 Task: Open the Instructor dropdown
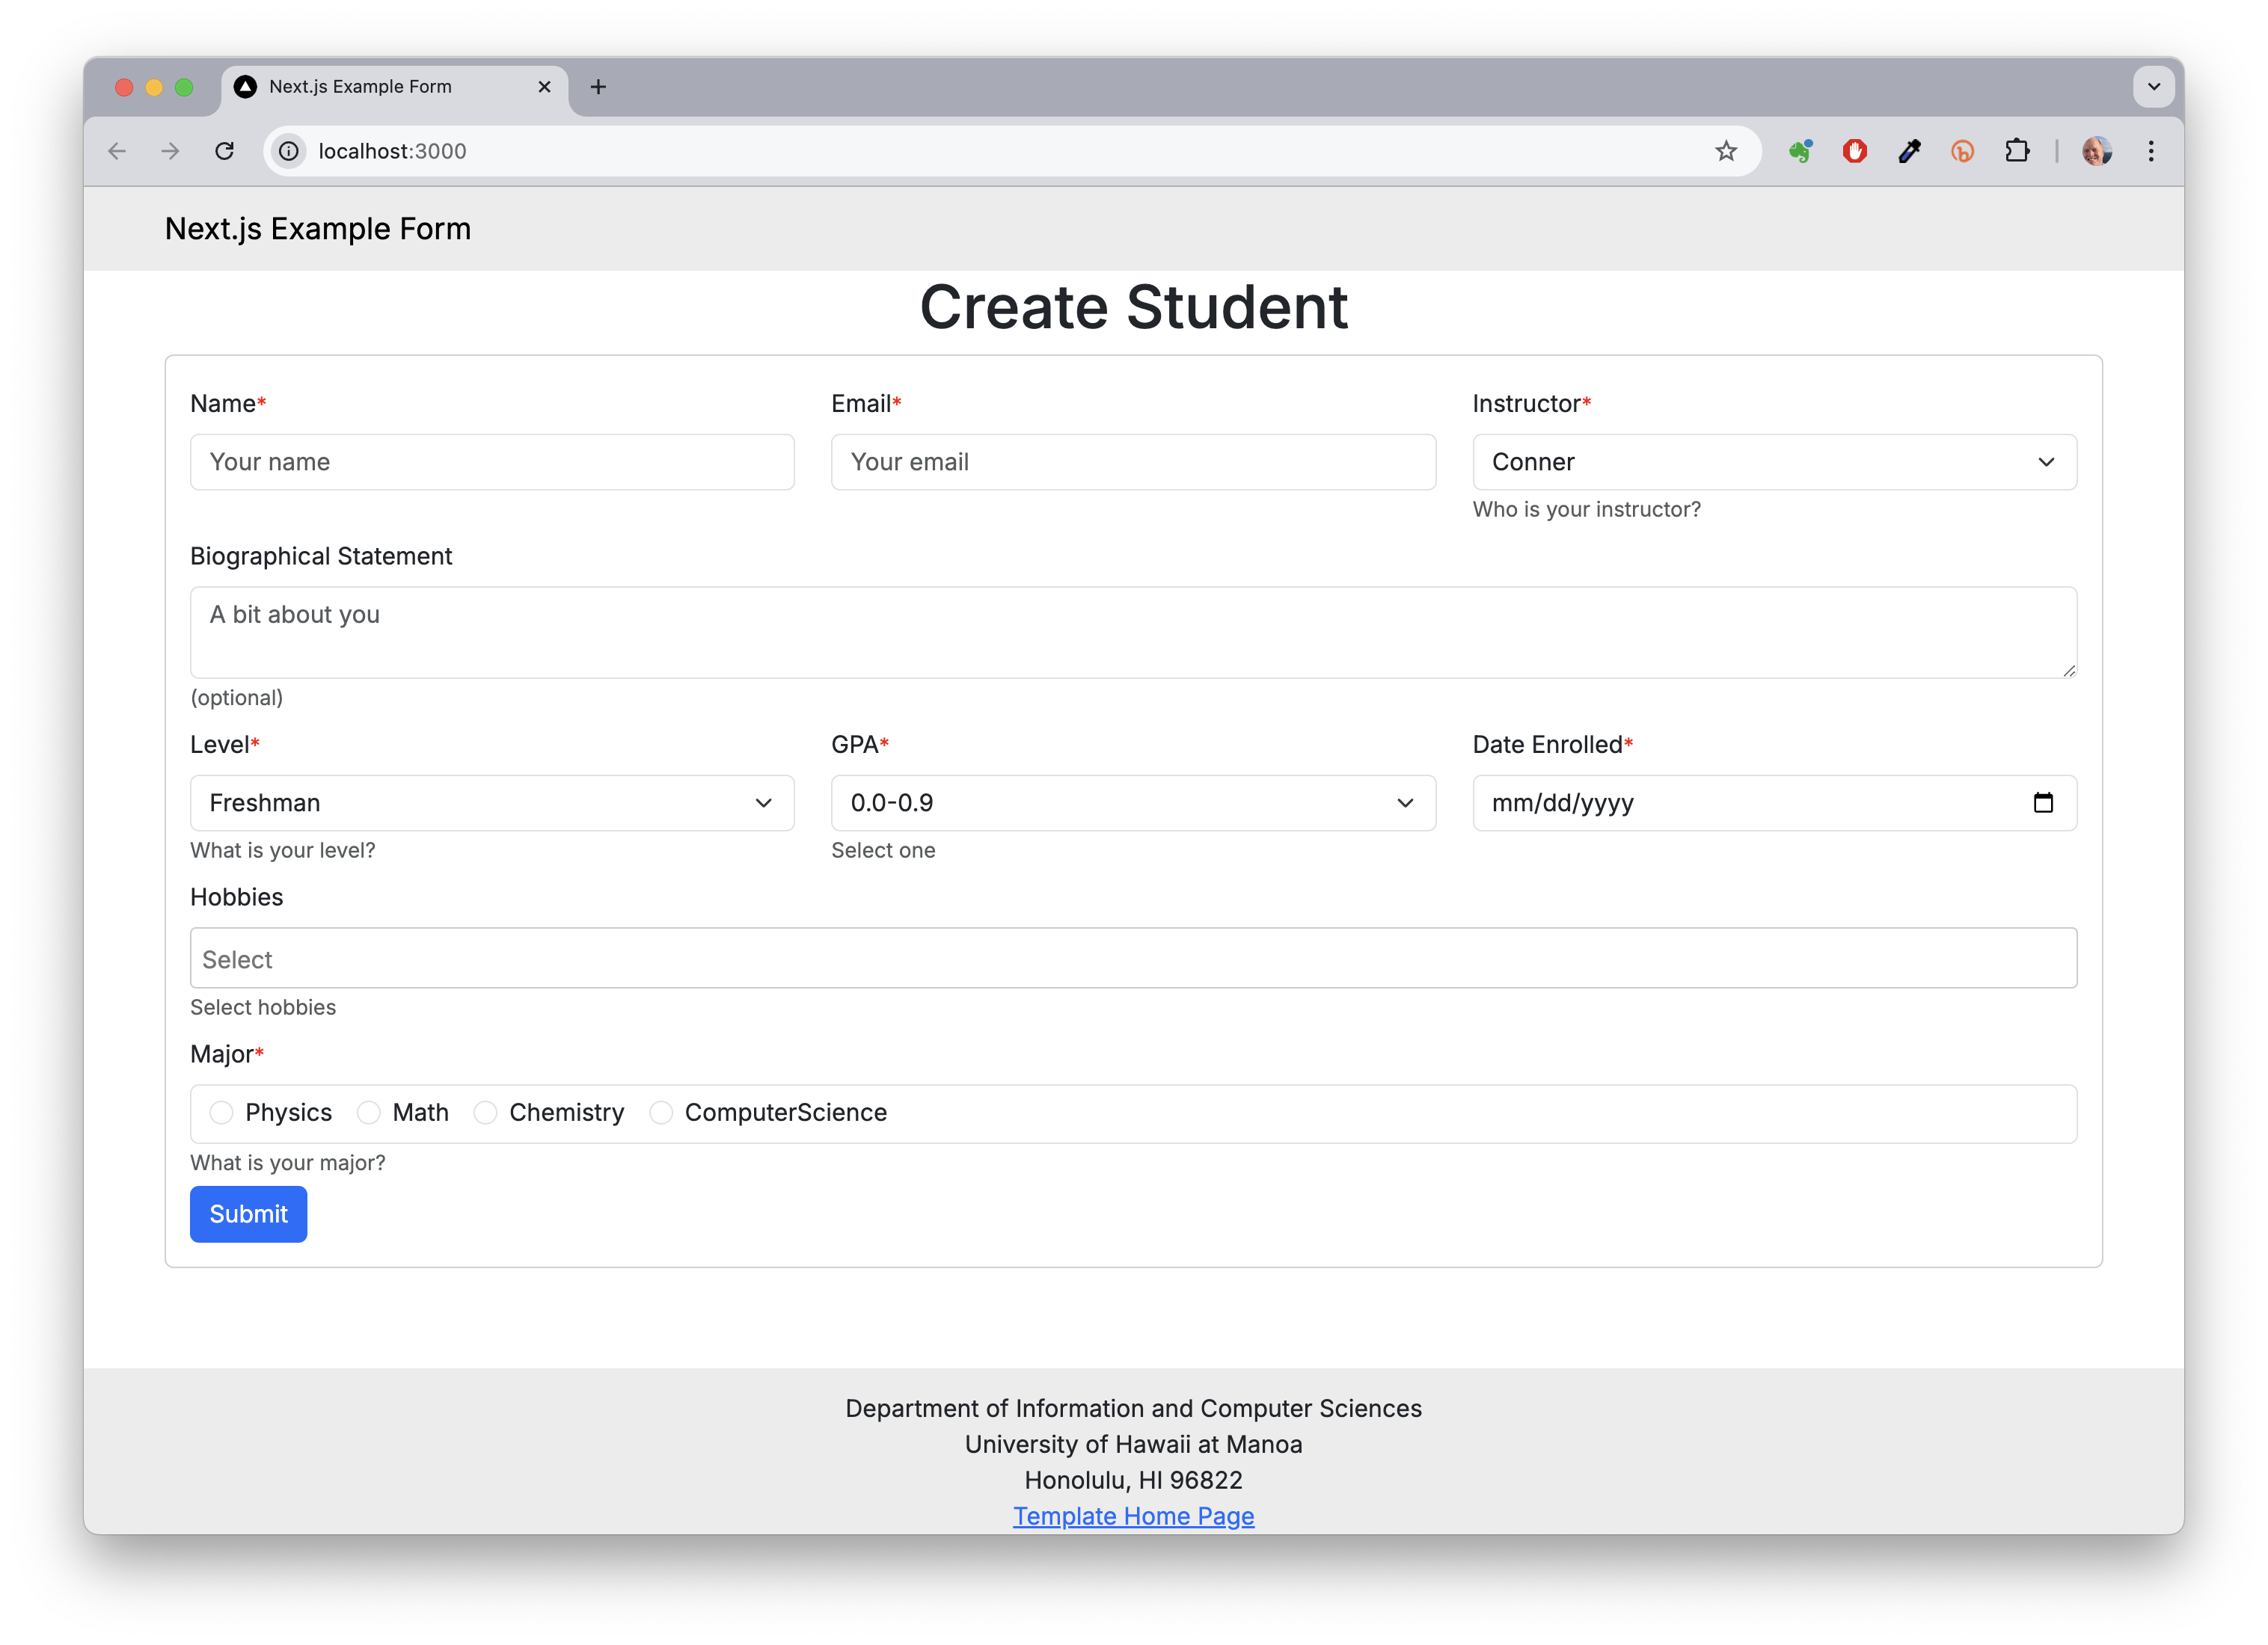[1774, 461]
